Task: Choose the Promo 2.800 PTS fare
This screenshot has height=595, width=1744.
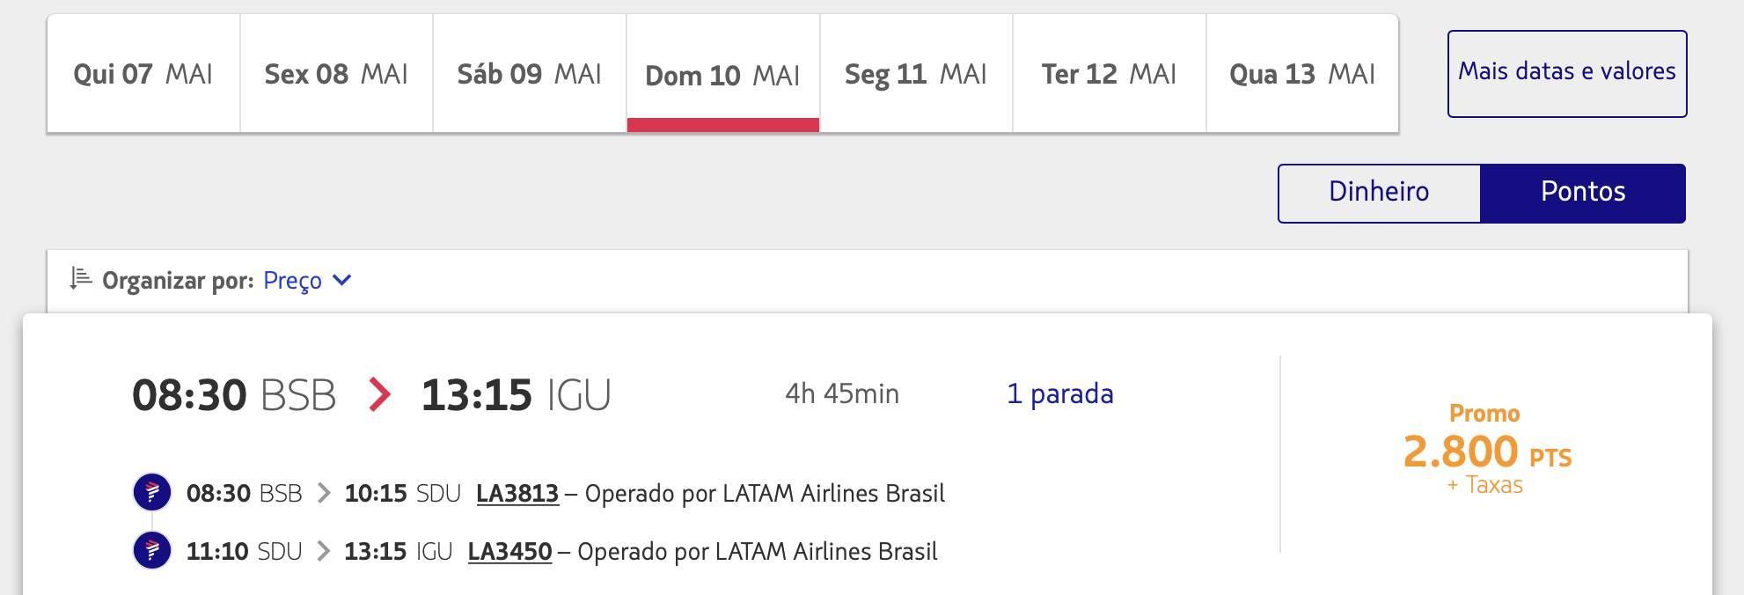Action: 1486,450
